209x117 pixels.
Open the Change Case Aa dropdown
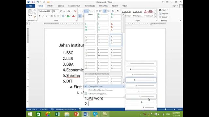[69, 11]
